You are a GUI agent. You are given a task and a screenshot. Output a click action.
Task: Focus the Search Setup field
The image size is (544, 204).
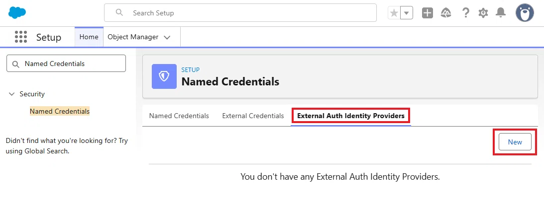click(x=240, y=13)
